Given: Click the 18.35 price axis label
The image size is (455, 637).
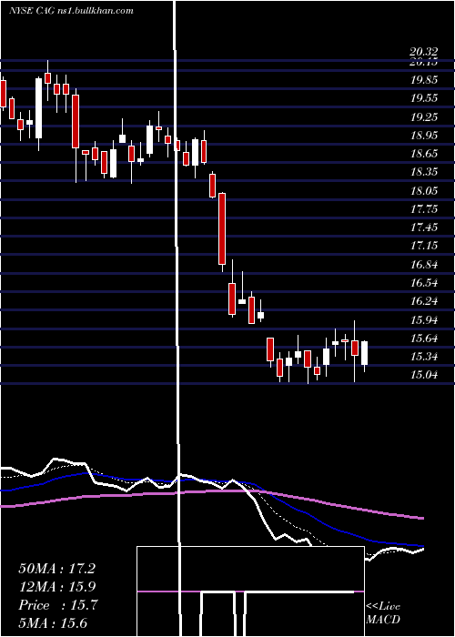Looking at the screenshot, I should (x=424, y=171).
